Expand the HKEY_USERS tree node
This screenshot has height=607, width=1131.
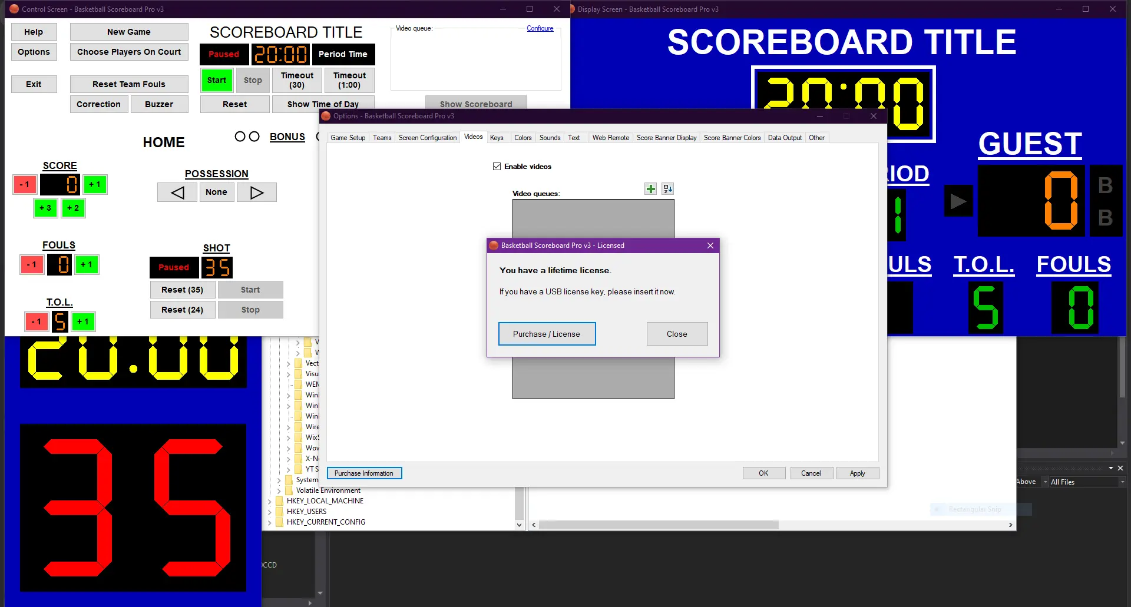click(x=270, y=512)
